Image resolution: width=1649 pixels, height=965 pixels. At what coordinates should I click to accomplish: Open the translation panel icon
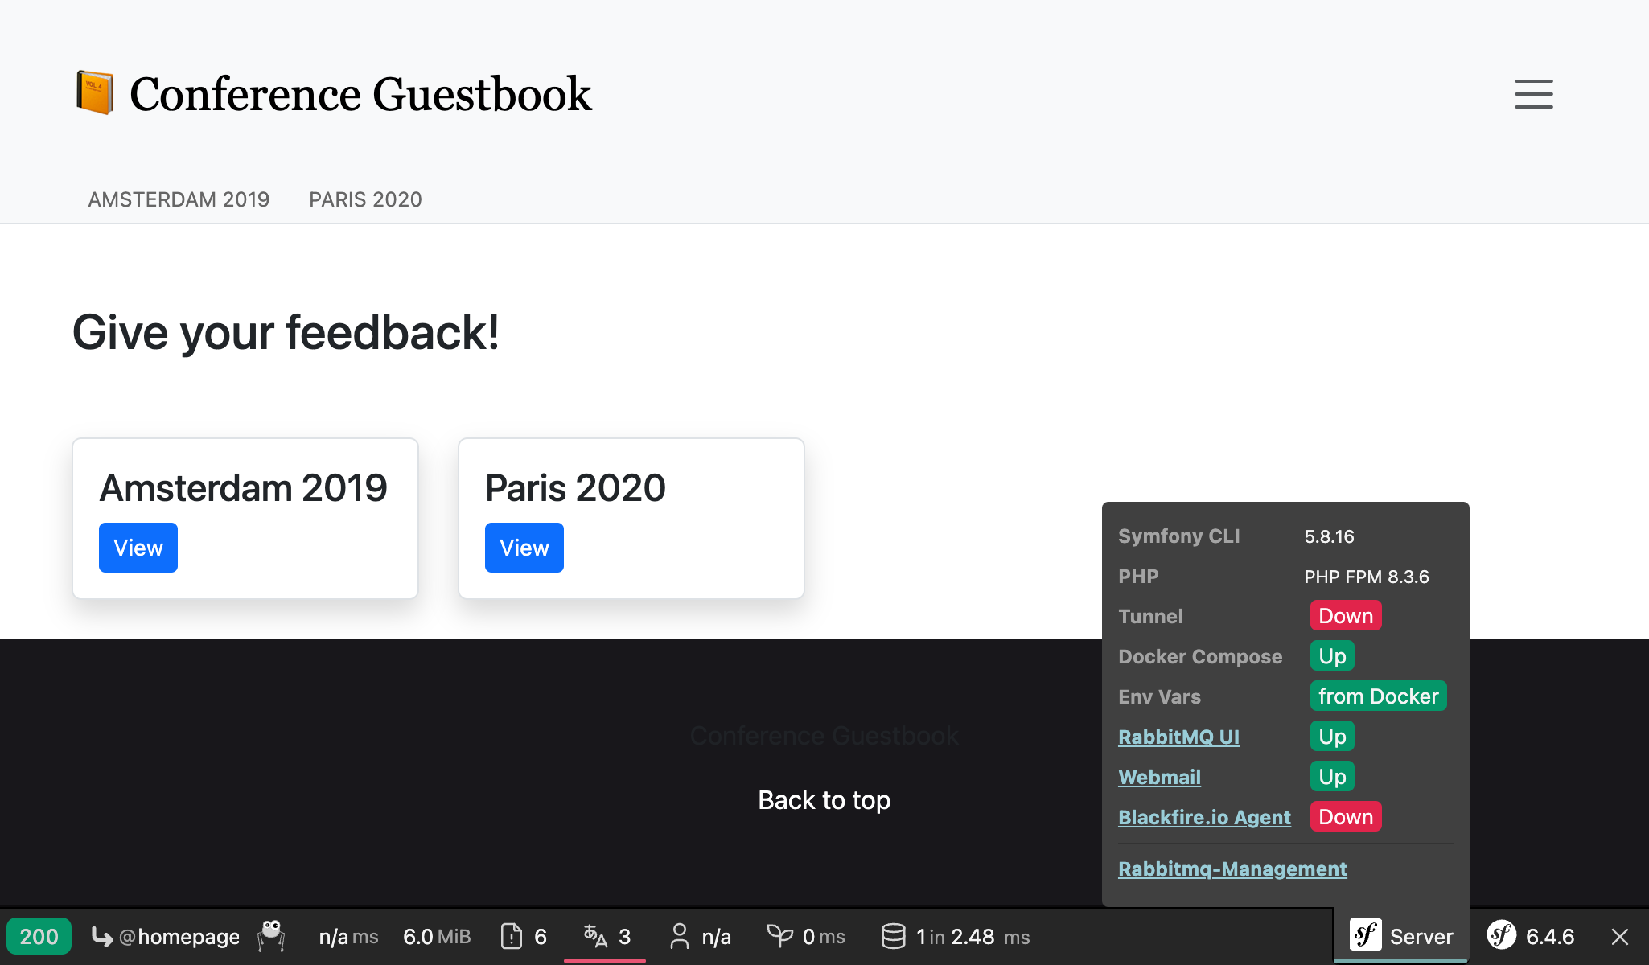[596, 936]
